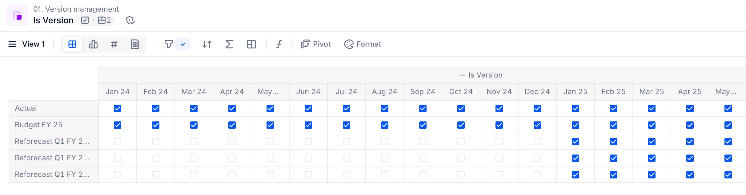The width and height of the screenshot is (746, 195).
Task: Uncheck Actual for Jan 24
Action: [x=118, y=109]
